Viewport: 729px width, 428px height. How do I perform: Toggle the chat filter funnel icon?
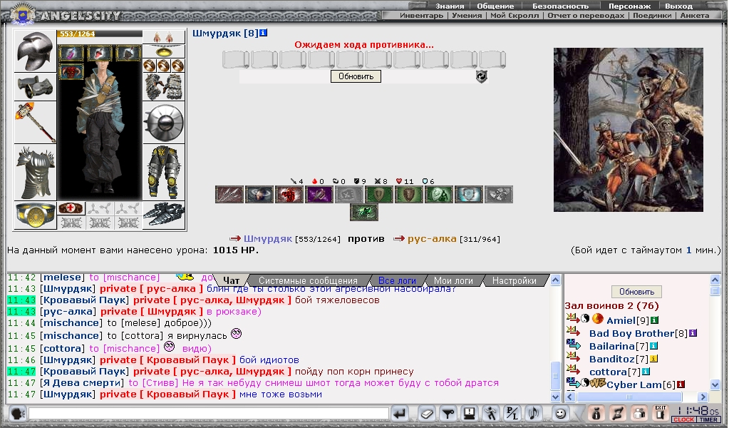tap(448, 413)
